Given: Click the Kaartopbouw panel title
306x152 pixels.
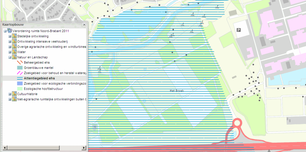Looking at the screenshot, I should tap(13, 25).
